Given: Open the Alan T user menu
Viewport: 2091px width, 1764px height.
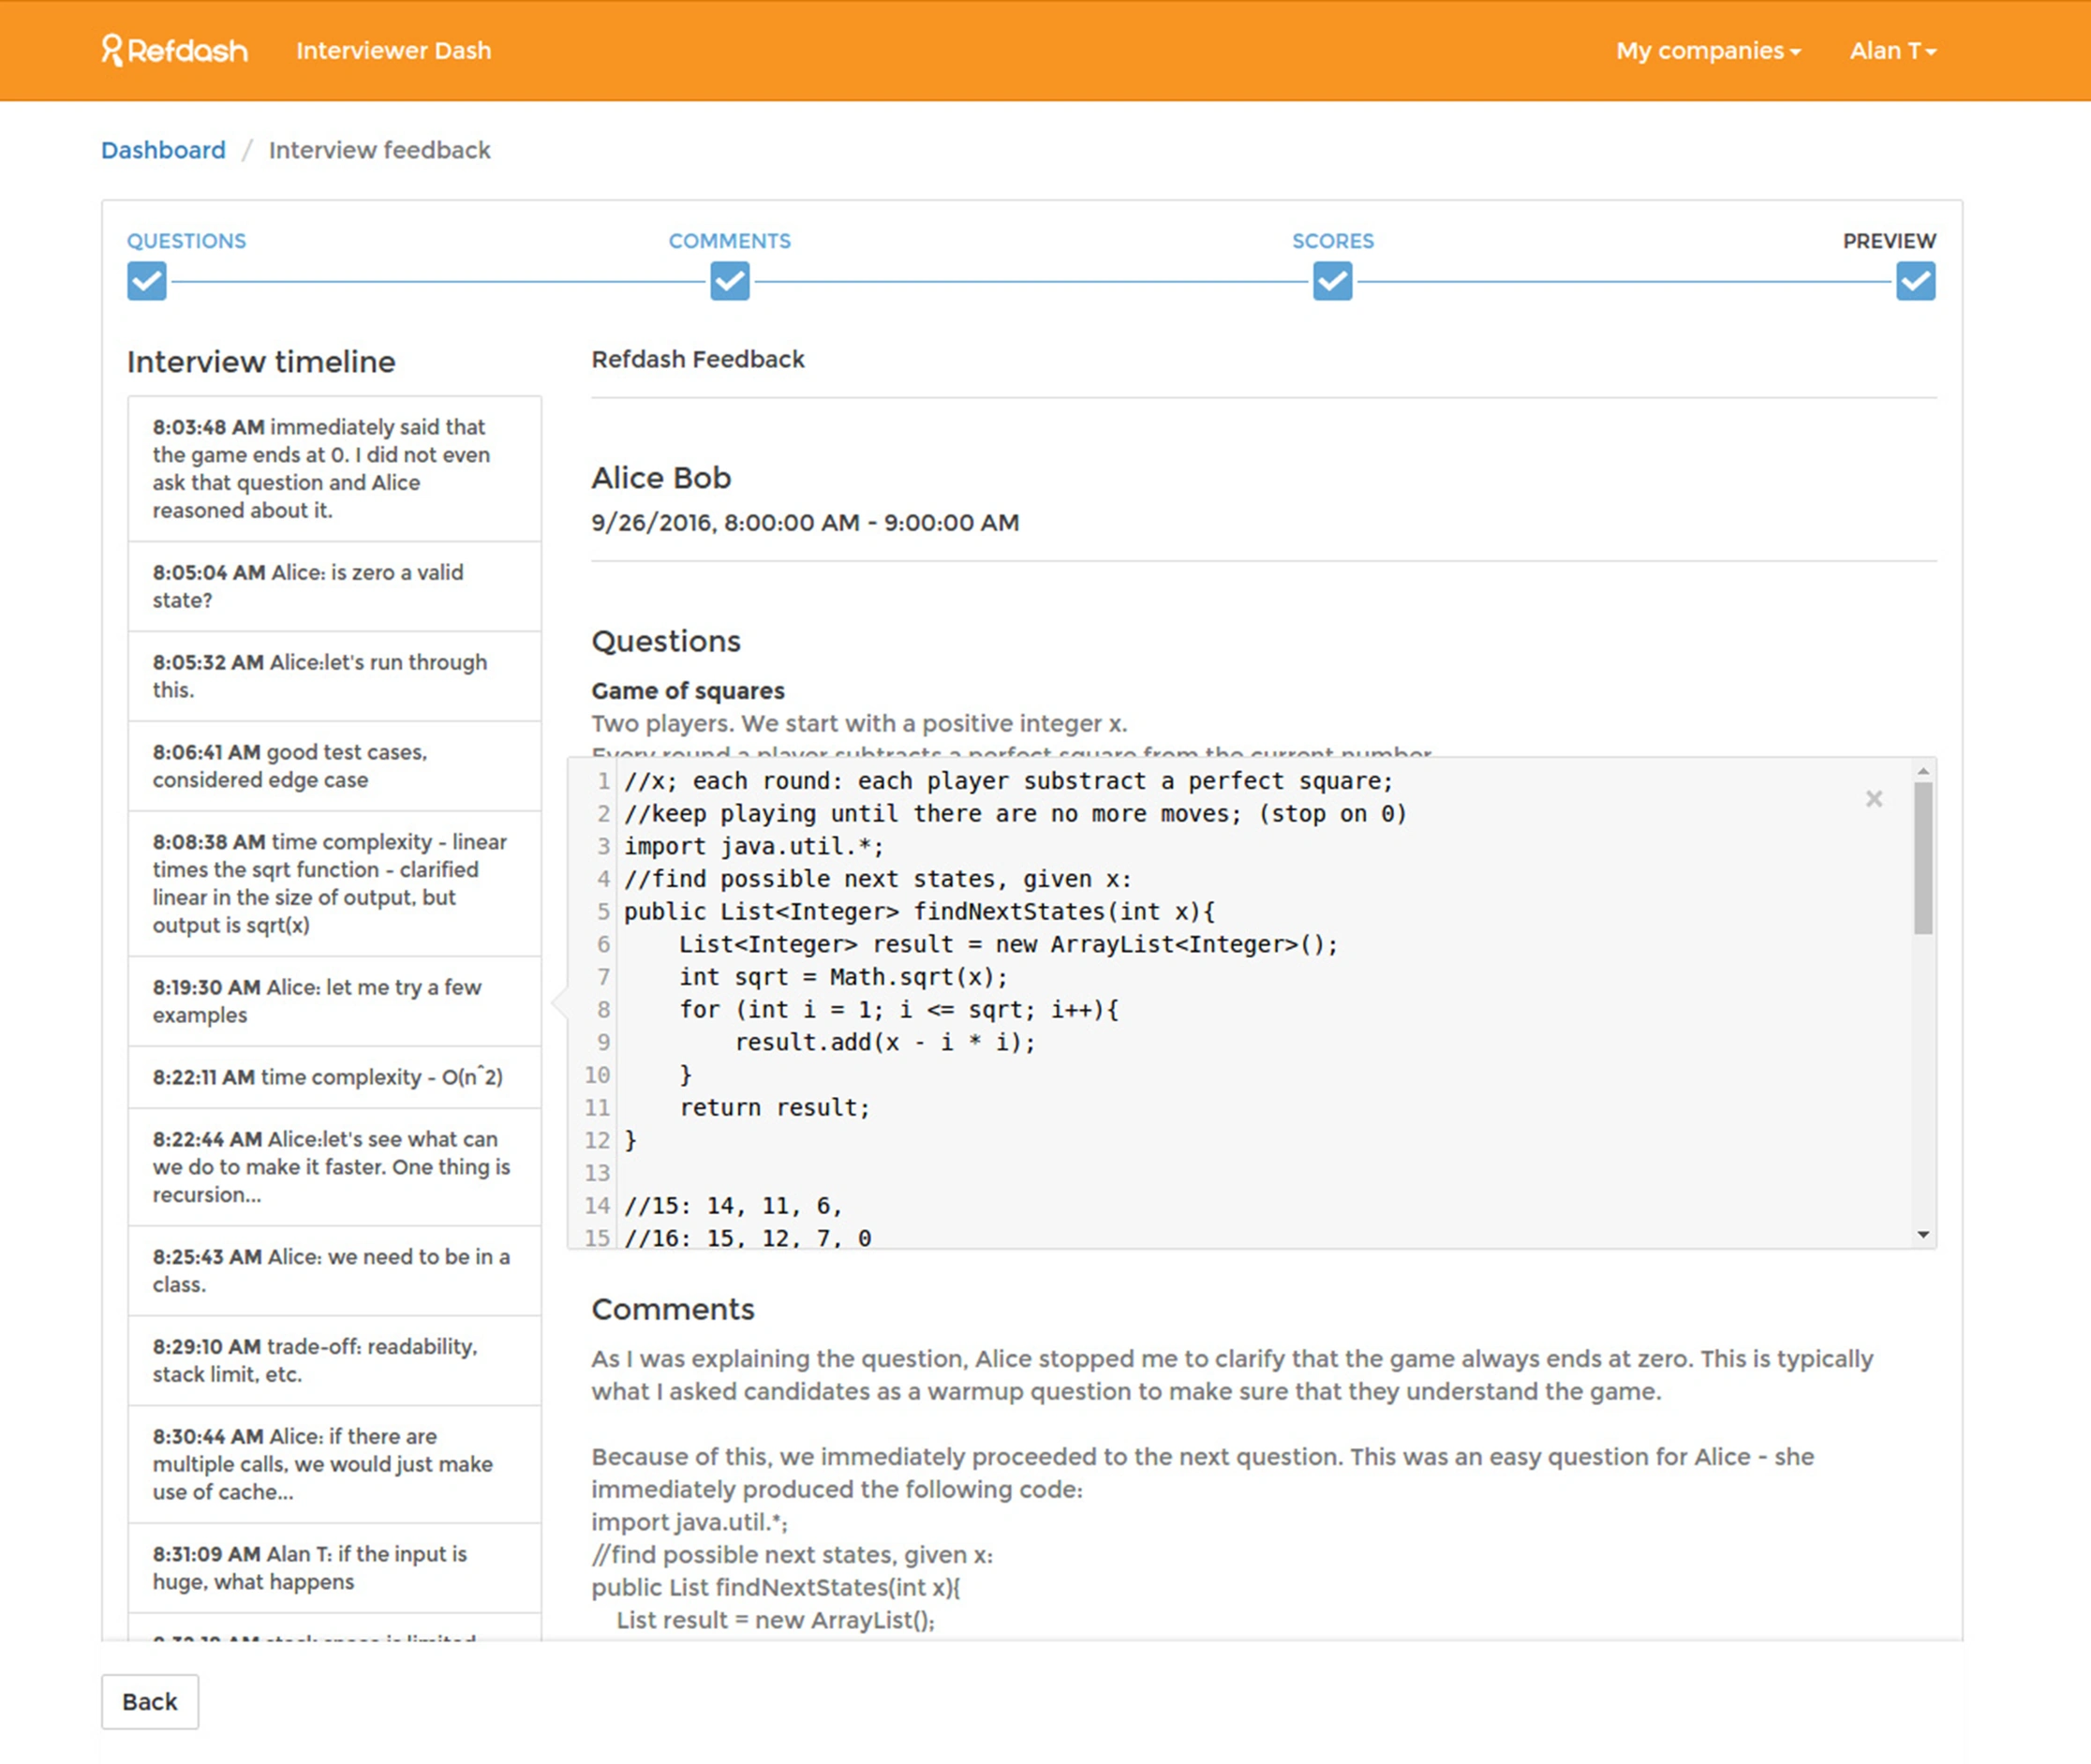Looking at the screenshot, I should click(1892, 50).
